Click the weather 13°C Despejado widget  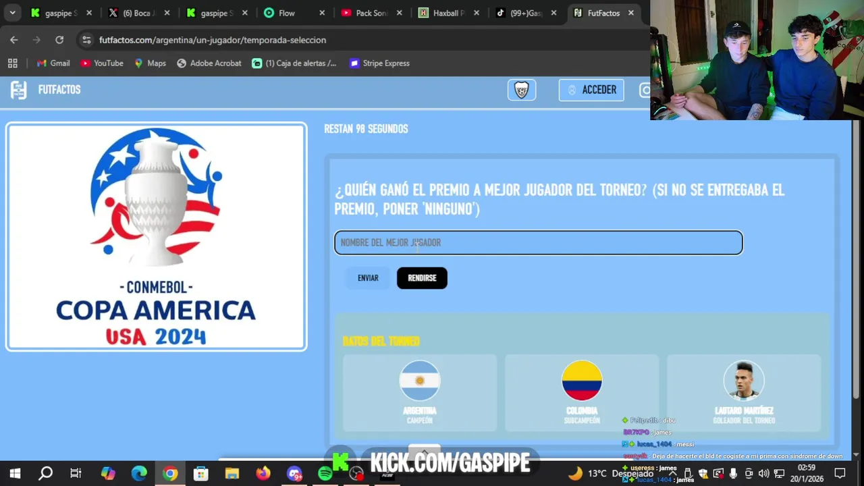[611, 474]
